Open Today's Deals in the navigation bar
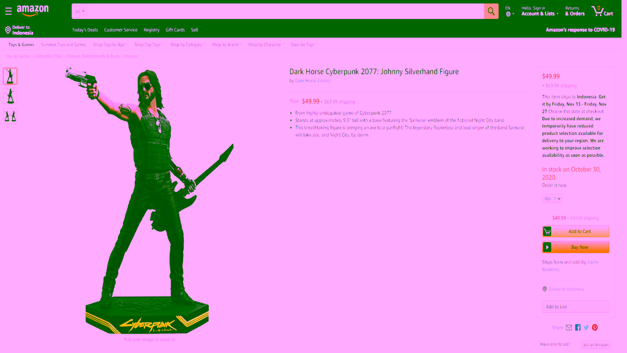The image size is (627, 353). (x=84, y=30)
